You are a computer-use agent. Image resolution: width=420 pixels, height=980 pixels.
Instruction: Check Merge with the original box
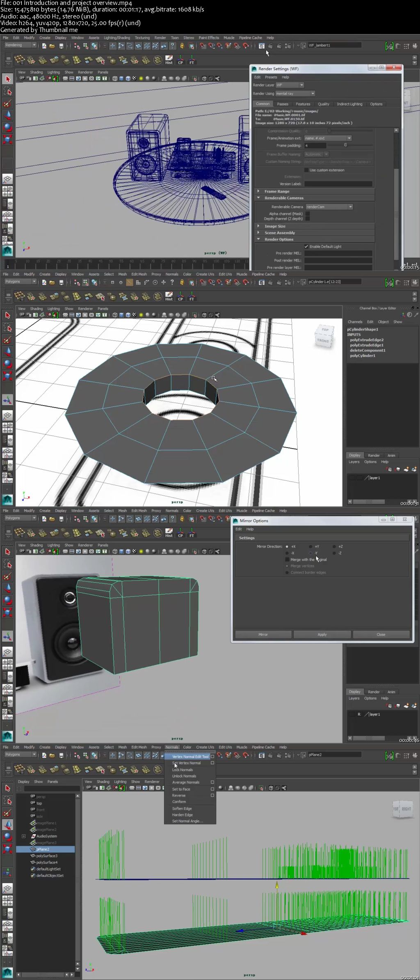coord(287,560)
